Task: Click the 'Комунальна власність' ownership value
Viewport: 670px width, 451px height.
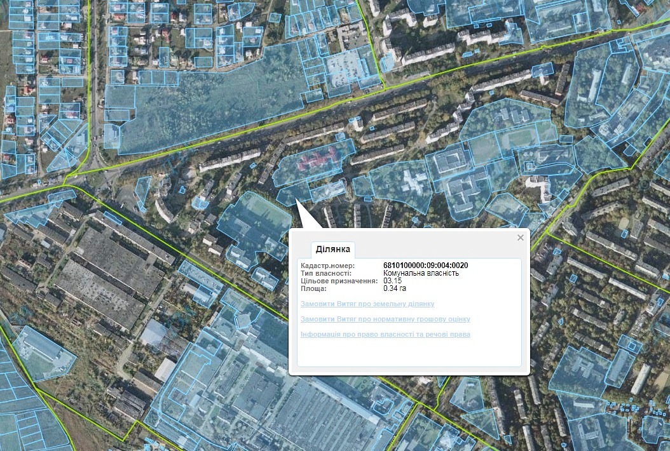Action: click(421, 273)
